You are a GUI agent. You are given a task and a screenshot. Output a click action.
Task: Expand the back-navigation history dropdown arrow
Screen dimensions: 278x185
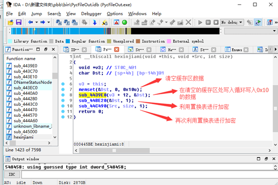coord(37,23)
